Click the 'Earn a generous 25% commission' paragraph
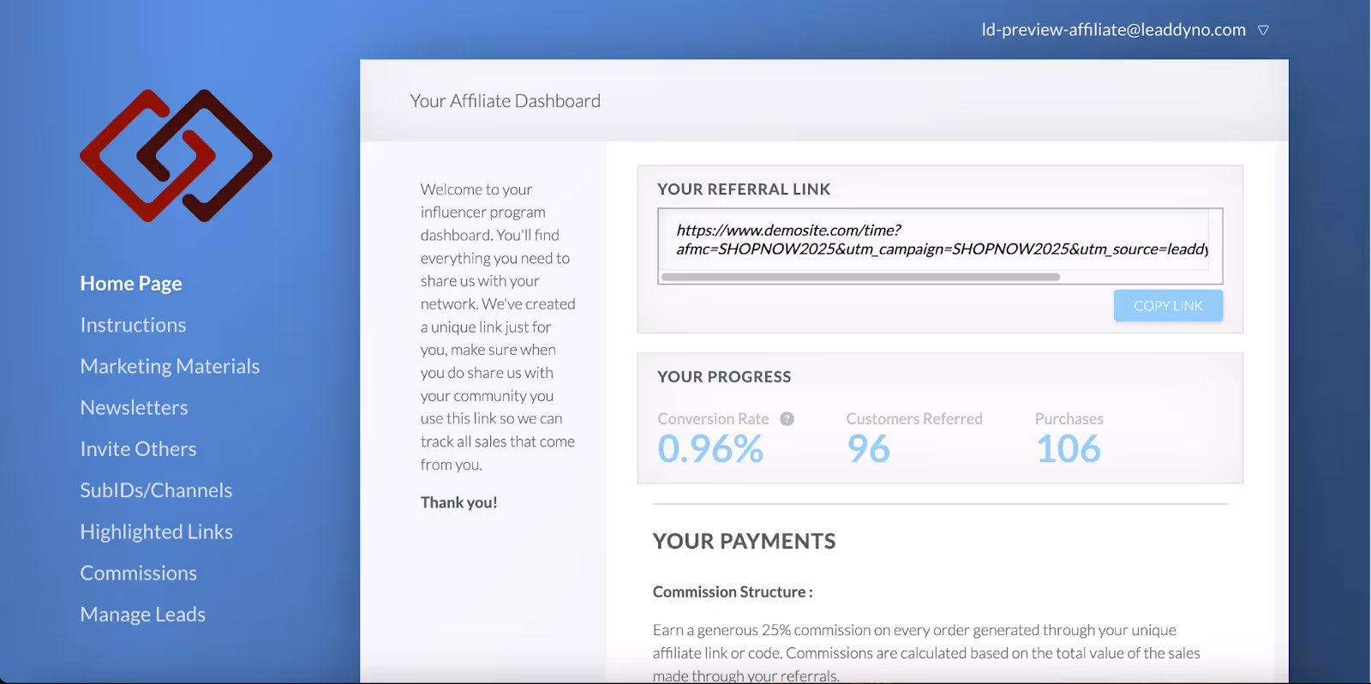This screenshot has height=684, width=1371. [x=926, y=653]
